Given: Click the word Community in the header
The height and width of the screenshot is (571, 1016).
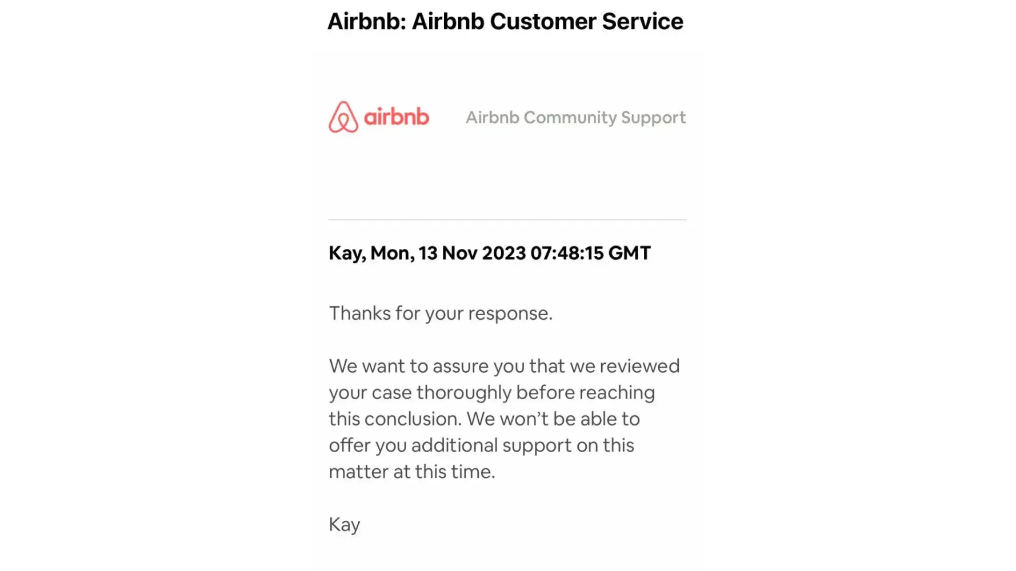Looking at the screenshot, I should [570, 118].
